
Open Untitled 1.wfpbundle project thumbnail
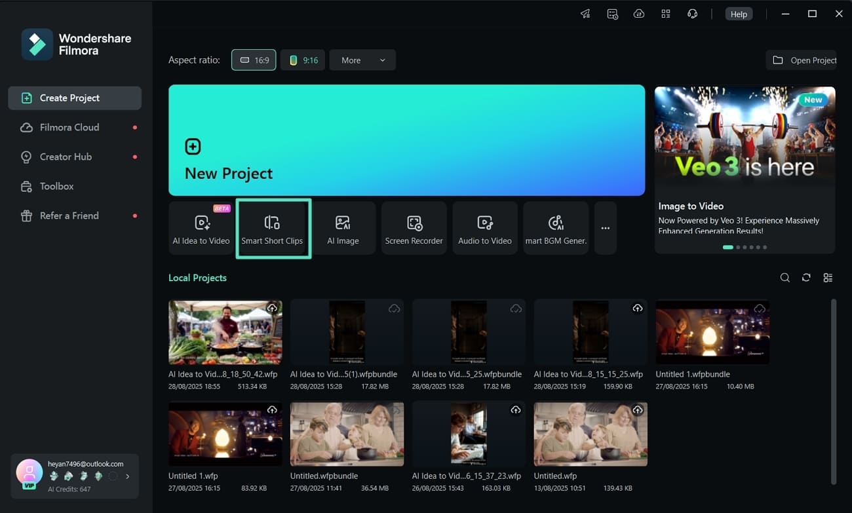pos(712,332)
